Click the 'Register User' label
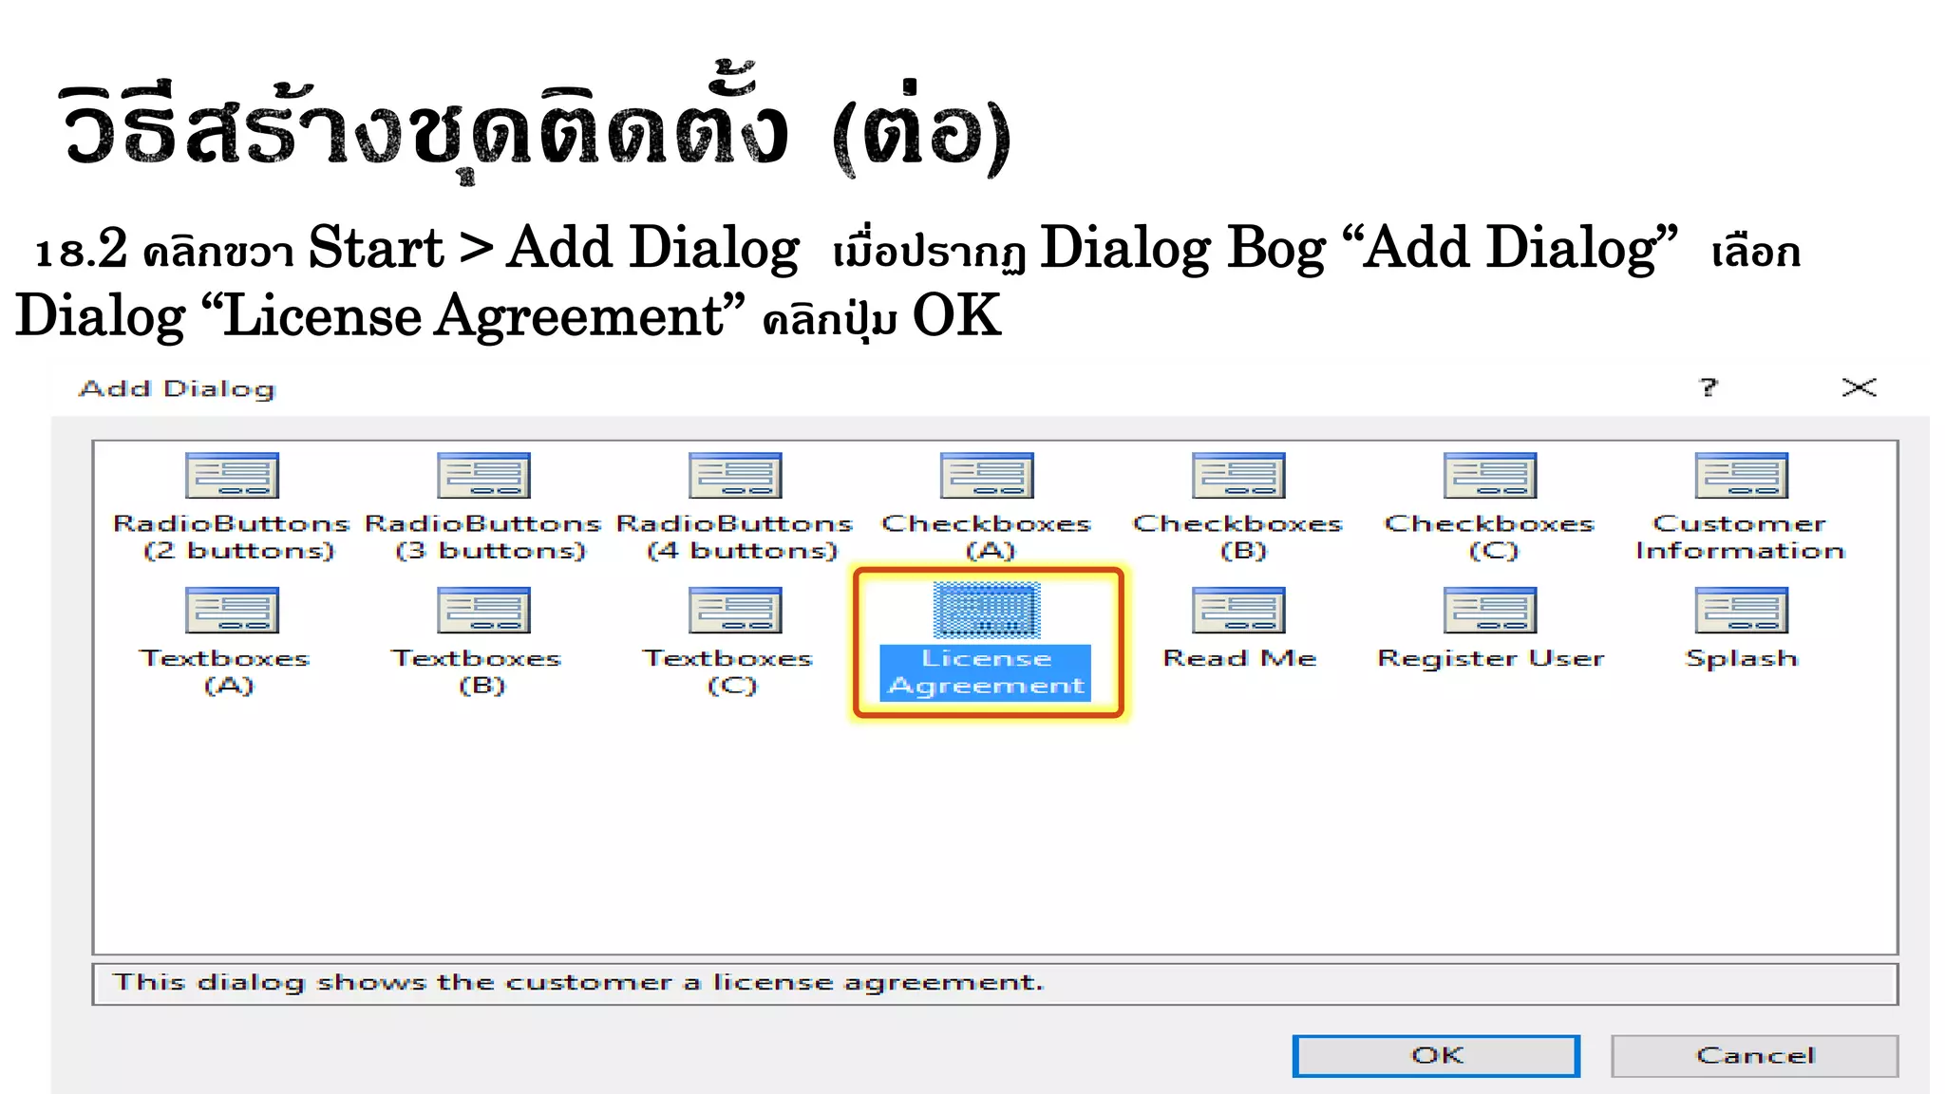 pyautogui.click(x=1491, y=658)
